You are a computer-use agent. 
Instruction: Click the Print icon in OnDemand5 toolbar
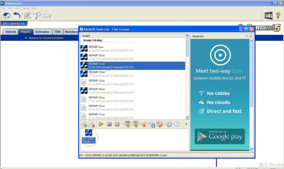point(47,15)
